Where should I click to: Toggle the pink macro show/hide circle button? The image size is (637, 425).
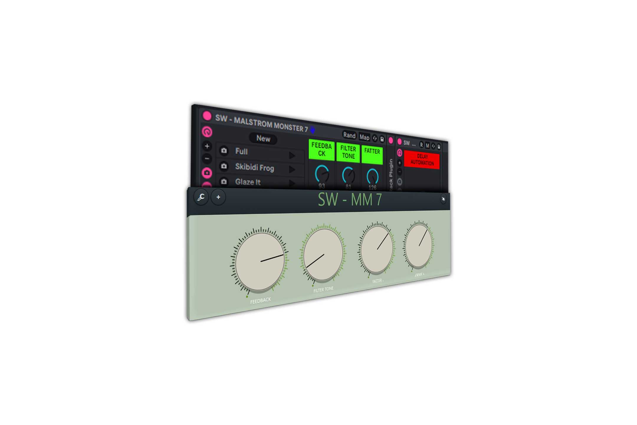pos(207,132)
